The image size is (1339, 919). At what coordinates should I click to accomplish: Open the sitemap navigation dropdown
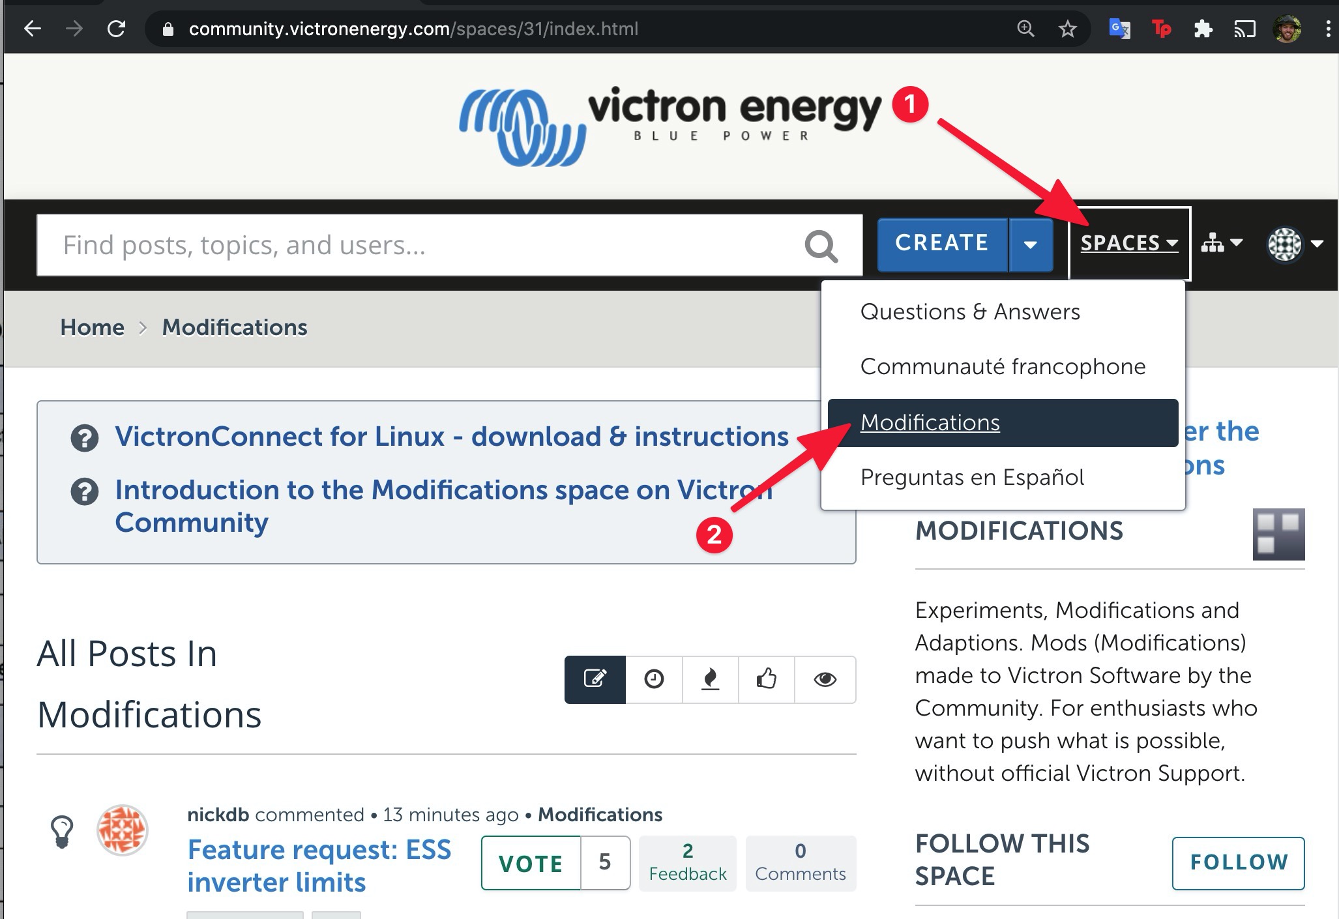[x=1222, y=243]
